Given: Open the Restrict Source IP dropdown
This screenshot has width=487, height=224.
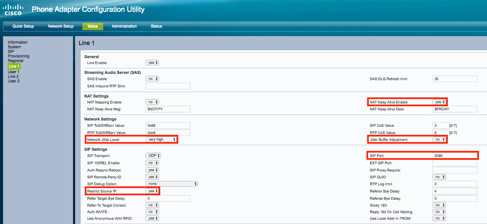Looking at the screenshot, I should tap(152, 191).
